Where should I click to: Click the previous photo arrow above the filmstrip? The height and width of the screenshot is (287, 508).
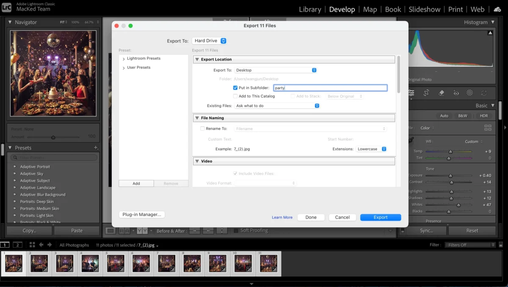pyautogui.click(x=41, y=245)
